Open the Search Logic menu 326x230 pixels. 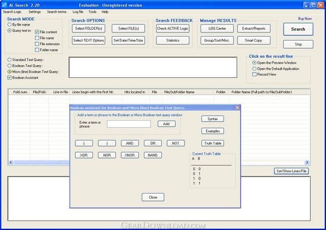12,12
